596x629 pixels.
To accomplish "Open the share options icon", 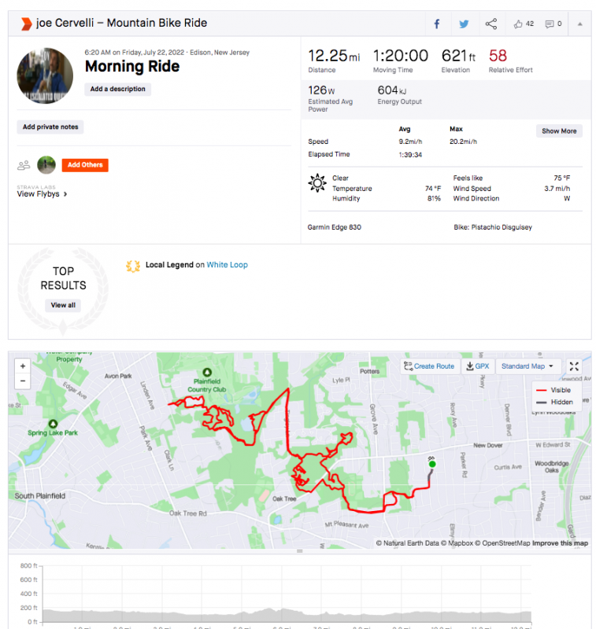I will [491, 24].
